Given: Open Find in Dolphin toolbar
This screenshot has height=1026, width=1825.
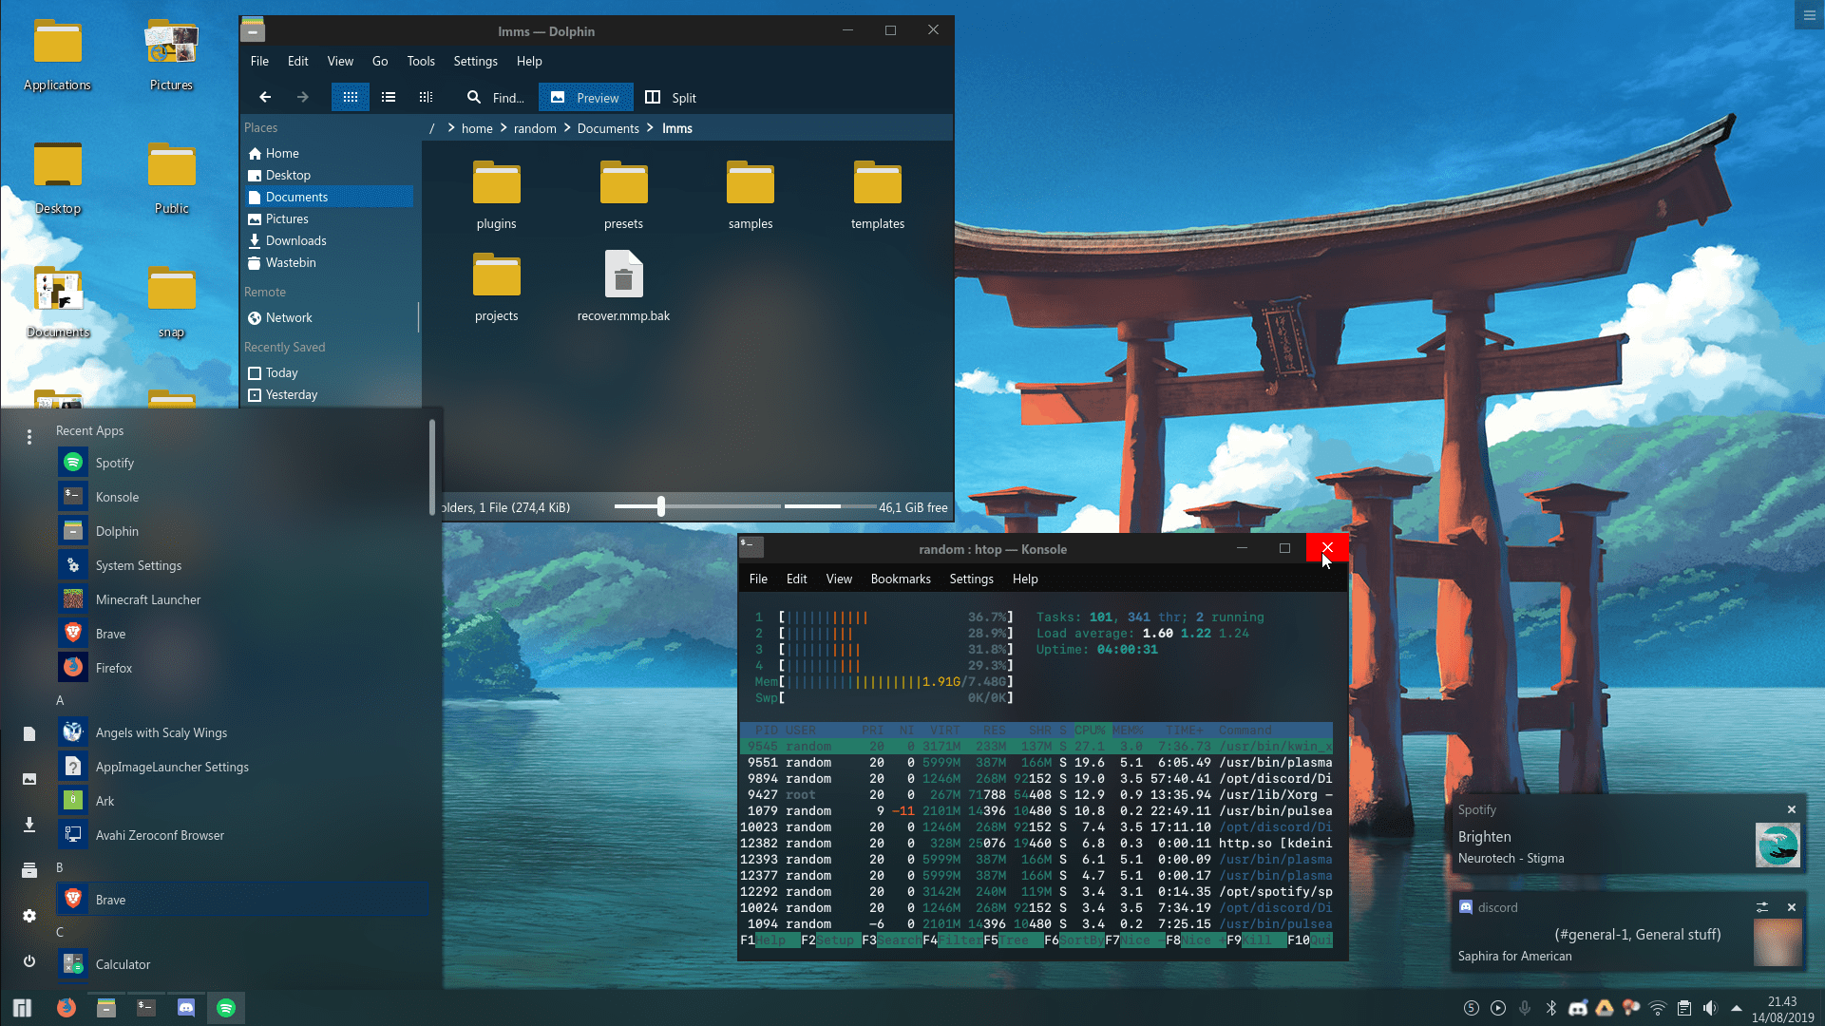Looking at the screenshot, I should pos(494,97).
